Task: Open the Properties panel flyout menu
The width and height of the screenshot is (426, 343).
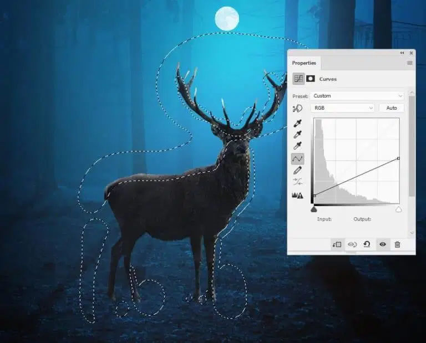Action: point(410,63)
